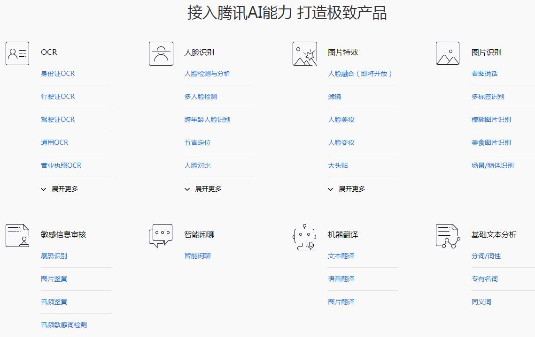Click the 智能闲聊 category heading
The height and width of the screenshot is (337, 535).
pos(199,234)
